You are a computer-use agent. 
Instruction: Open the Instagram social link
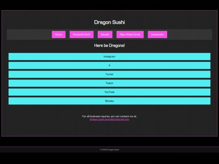tap(109, 56)
